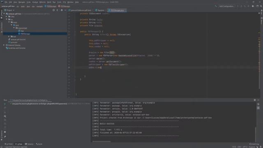Open the View menu
The width and height of the screenshot is (263, 148).
click(x=15, y=2)
